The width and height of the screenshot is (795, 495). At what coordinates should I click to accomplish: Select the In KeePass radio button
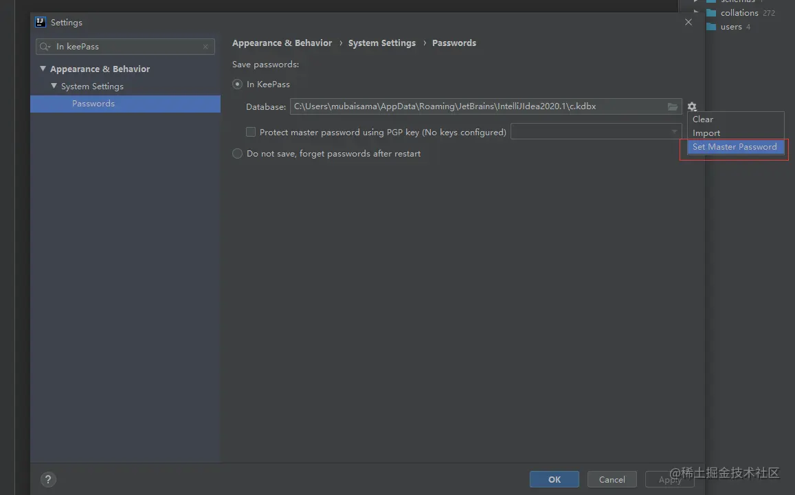[237, 84]
